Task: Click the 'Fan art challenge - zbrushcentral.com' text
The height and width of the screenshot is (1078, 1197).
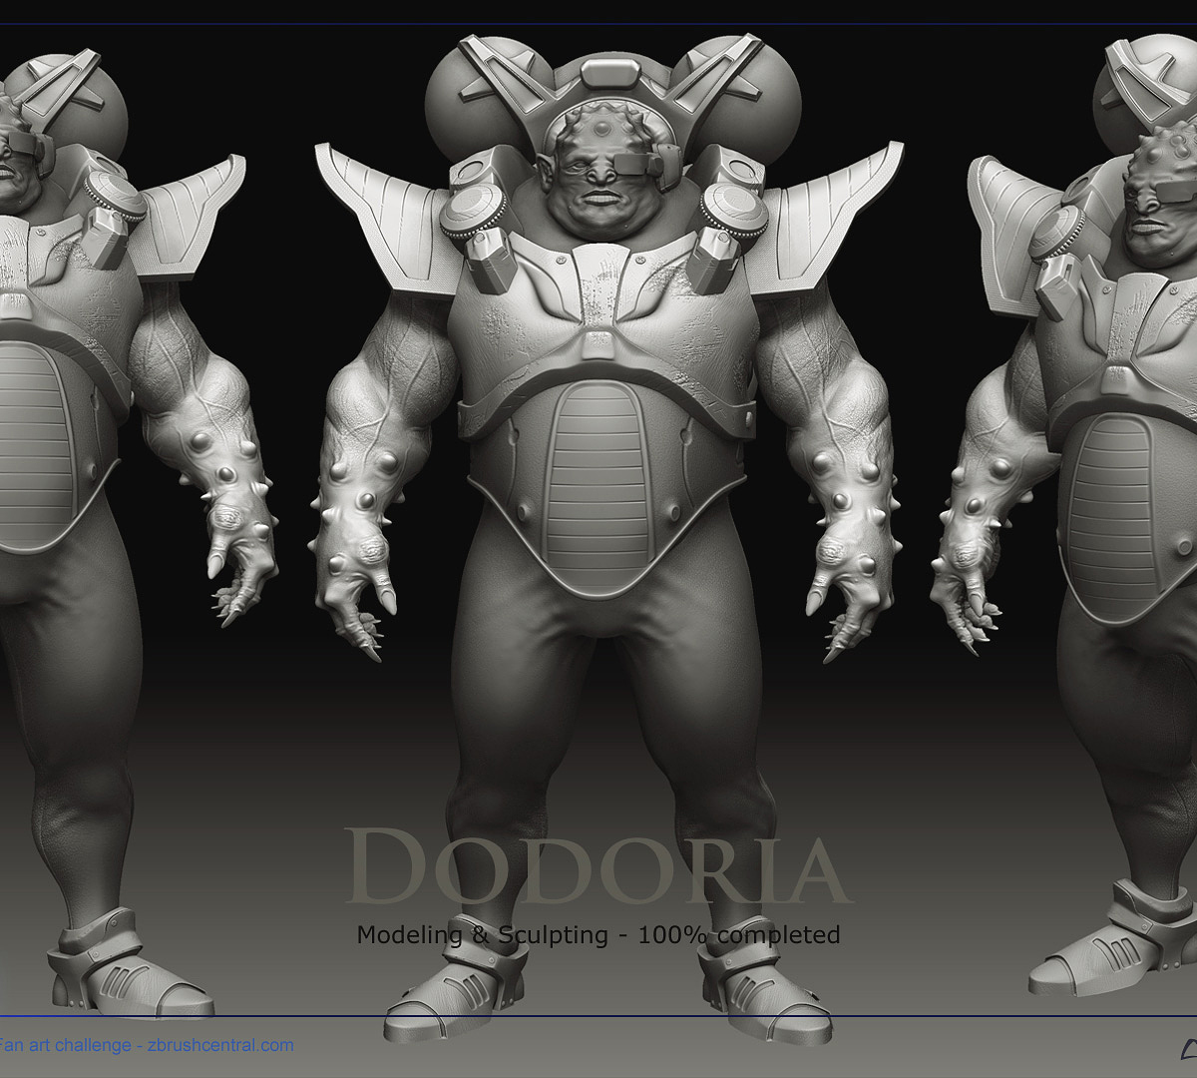Action: (x=147, y=1045)
